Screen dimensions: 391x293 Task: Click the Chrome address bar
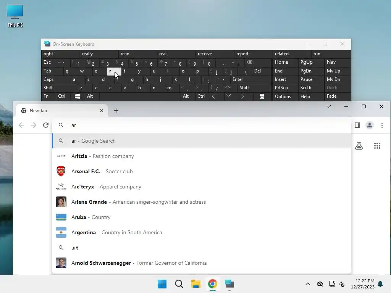click(202, 125)
